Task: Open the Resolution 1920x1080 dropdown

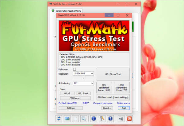Action: click(83, 73)
